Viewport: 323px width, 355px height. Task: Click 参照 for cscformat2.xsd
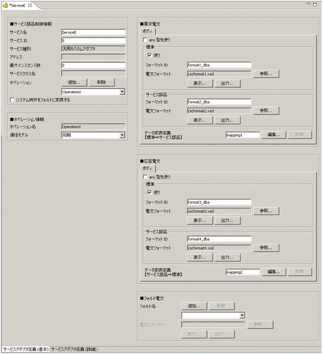266,111
